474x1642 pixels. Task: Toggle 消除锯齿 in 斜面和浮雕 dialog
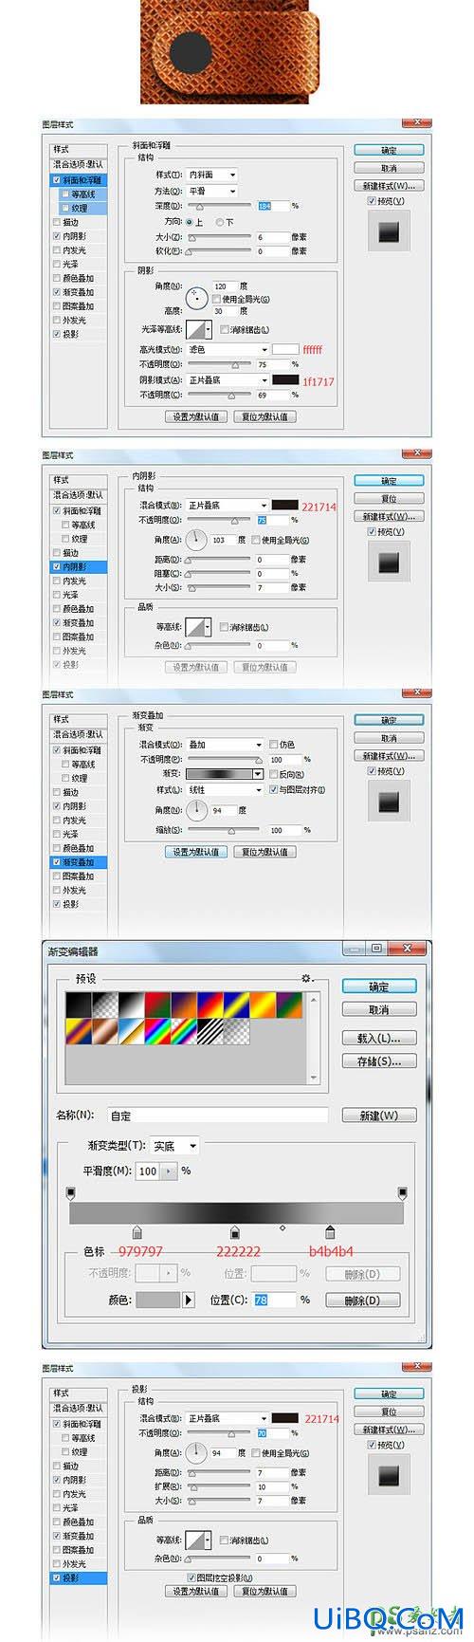point(224,329)
